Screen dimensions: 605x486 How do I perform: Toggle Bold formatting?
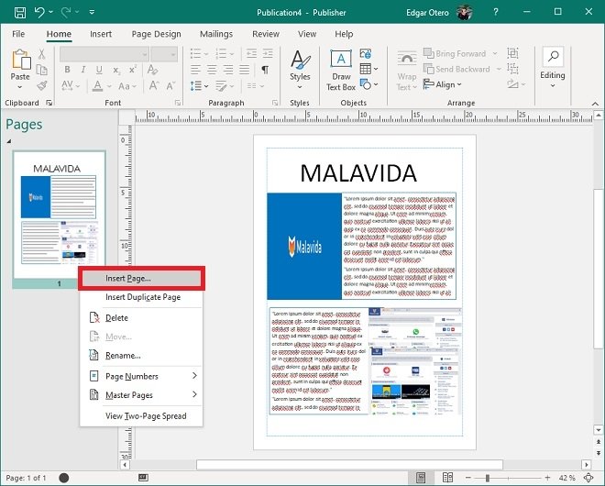[67, 70]
